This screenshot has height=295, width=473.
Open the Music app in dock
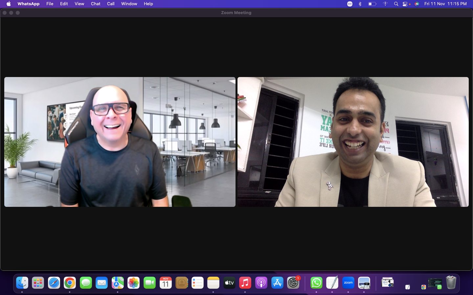pos(245,283)
